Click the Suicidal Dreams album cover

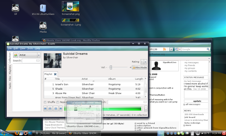coord(53,61)
